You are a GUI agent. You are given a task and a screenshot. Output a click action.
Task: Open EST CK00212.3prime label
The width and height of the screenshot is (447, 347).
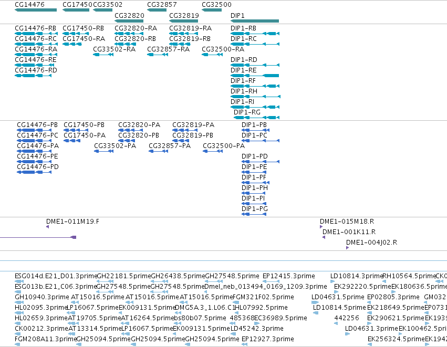pos(41,329)
